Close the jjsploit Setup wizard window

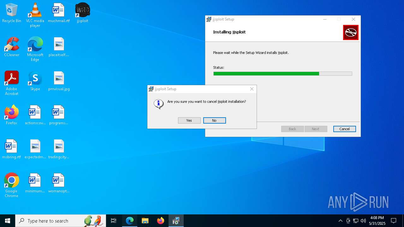(353, 19)
